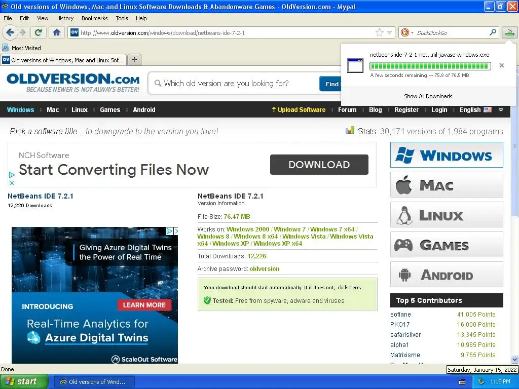Open the View menu
519x389 pixels.
pyautogui.click(x=43, y=18)
